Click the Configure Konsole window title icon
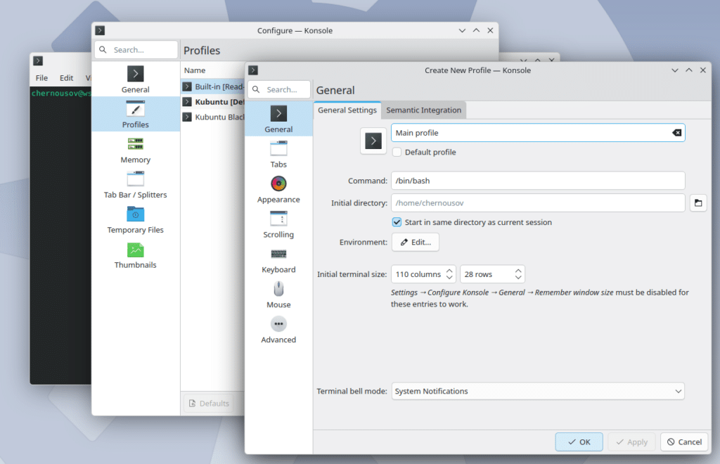This screenshot has width=720, height=464. coord(100,30)
